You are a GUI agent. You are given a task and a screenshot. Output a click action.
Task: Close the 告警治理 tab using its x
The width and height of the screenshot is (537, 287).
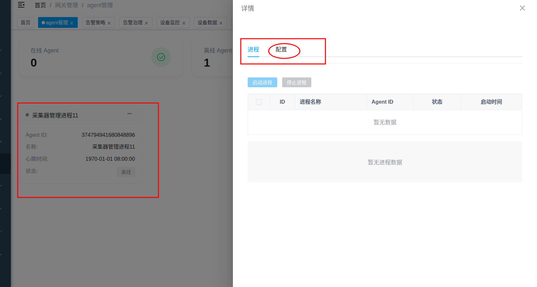147,23
